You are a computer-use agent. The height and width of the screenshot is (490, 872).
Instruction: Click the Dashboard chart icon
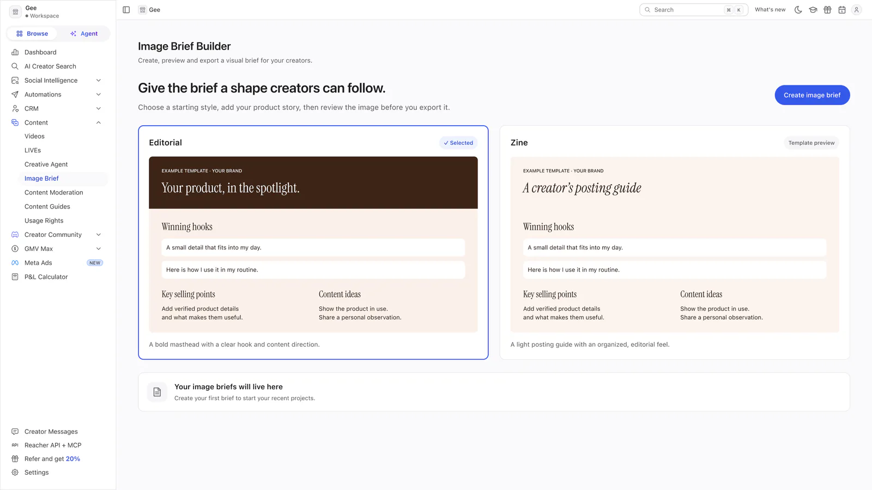(x=15, y=52)
